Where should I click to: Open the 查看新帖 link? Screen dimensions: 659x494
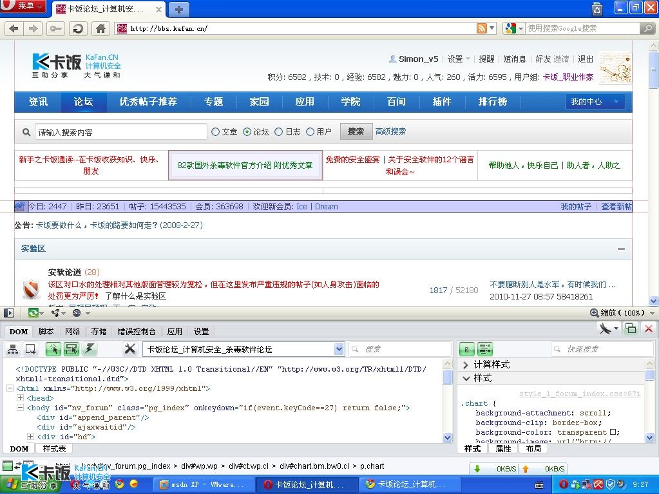point(616,206)
